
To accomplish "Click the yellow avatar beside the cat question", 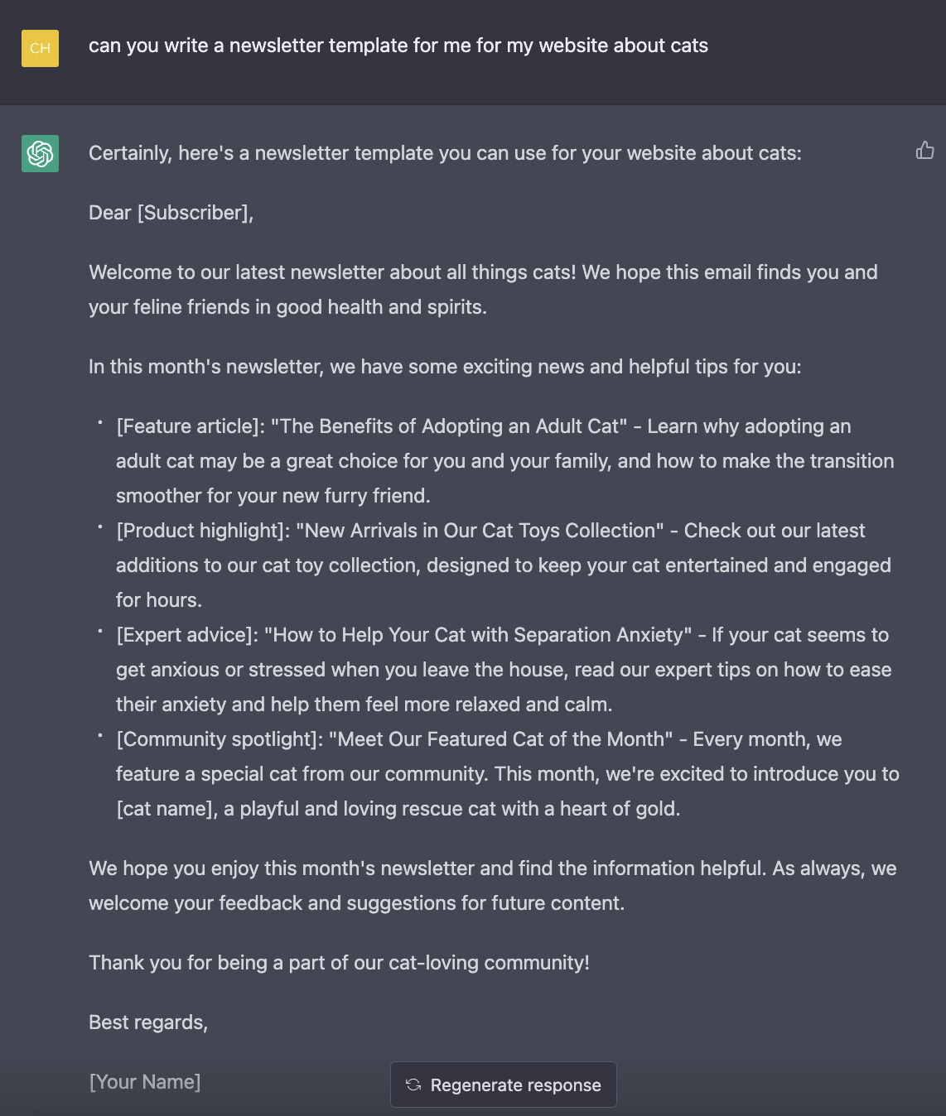I will (x=39, y=48).
